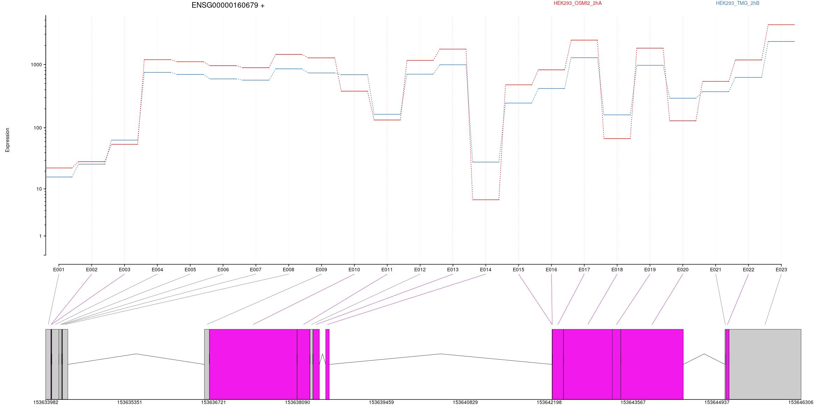This screenshot has width=839, height=419.
Task: Select the HEK293_OSMI2_2hA legend label
Action: (x=578, y=3)
